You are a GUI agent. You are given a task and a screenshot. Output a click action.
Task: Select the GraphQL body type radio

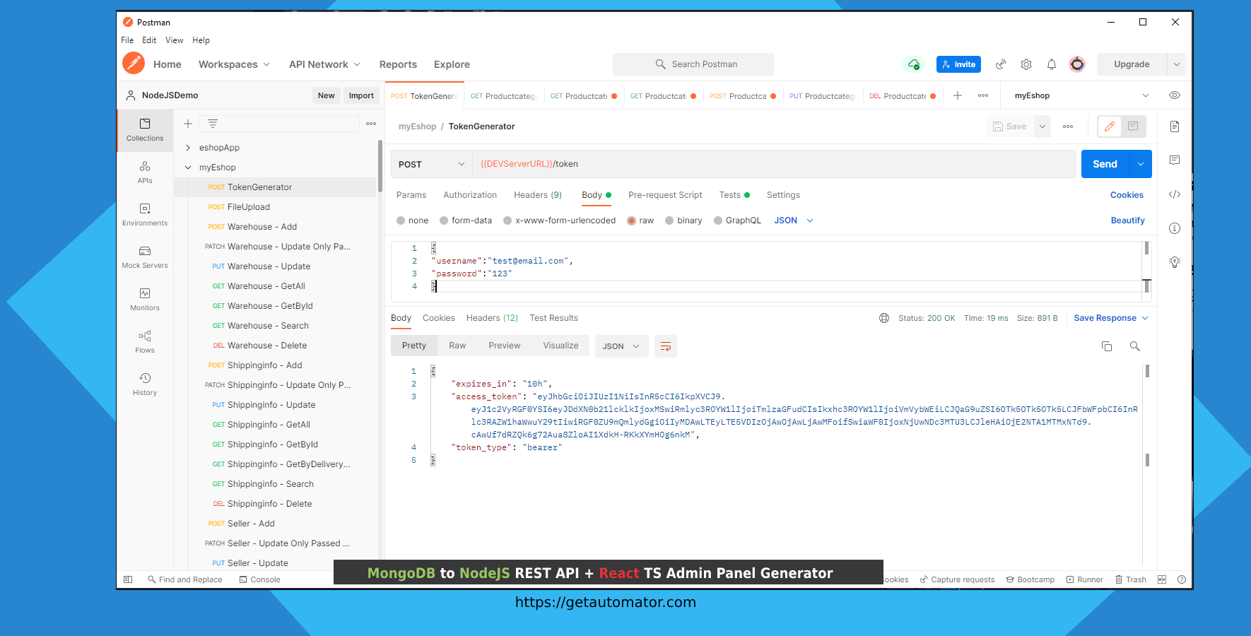click(718, 220)
